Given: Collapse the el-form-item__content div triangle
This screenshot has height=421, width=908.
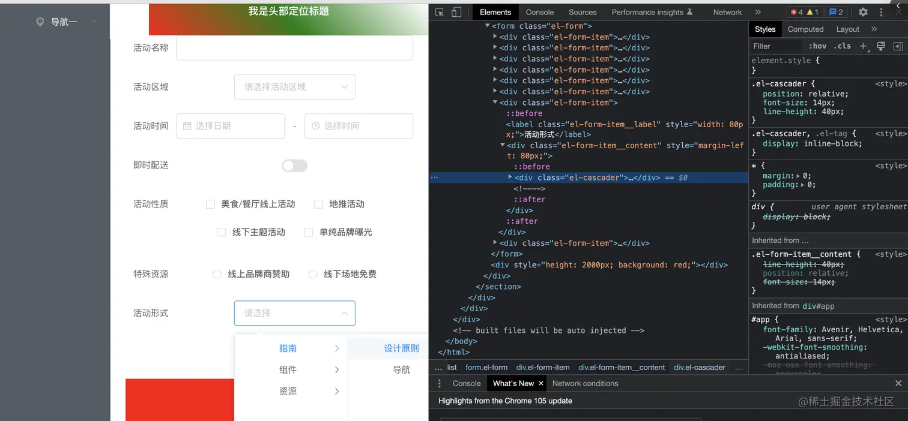Looking at the screenshot, I should (503, 145).
